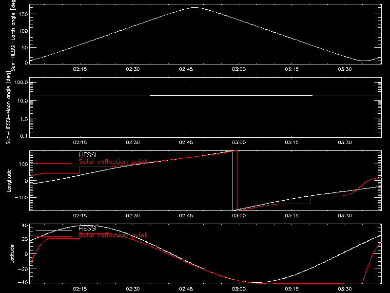Select the 02:30 time label under the Moon angle plot
The image size is (390, 293).
(133, 143)
